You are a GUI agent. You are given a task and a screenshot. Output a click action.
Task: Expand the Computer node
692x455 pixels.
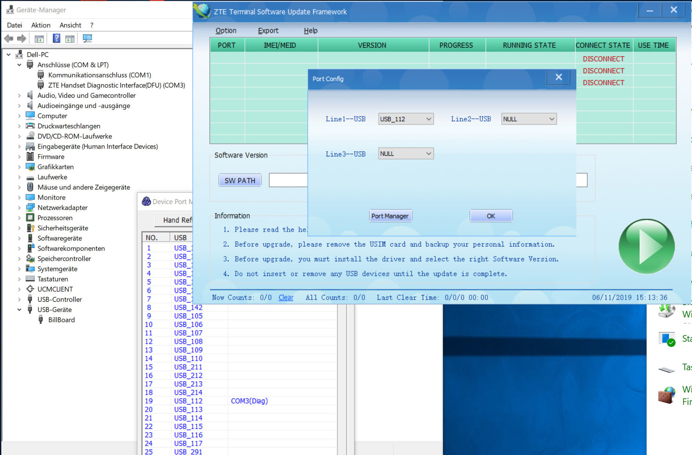[x=19, y=116]
